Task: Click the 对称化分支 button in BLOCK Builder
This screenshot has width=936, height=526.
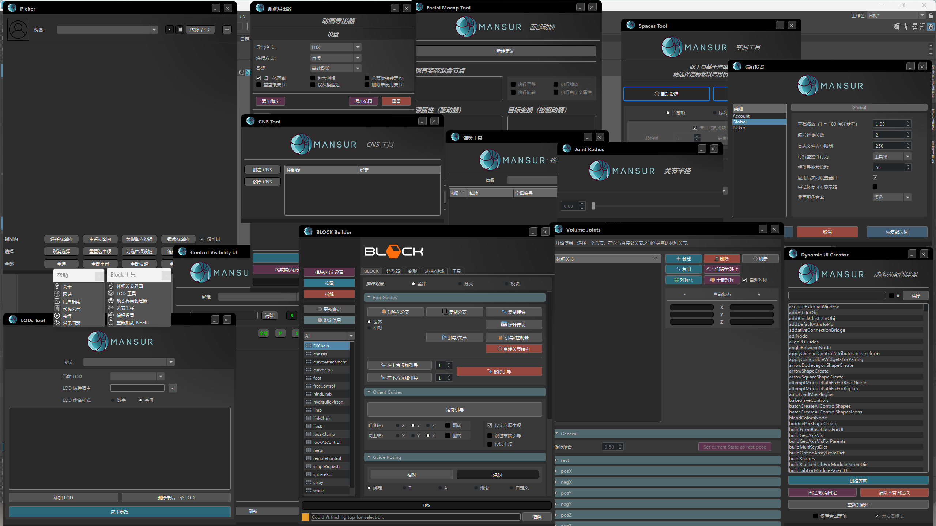Action: tap(396, 312)
